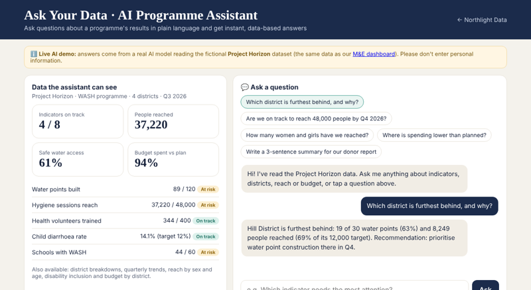Select 'Write a 3-sentence summary' chip

click(x=311, y=152)
